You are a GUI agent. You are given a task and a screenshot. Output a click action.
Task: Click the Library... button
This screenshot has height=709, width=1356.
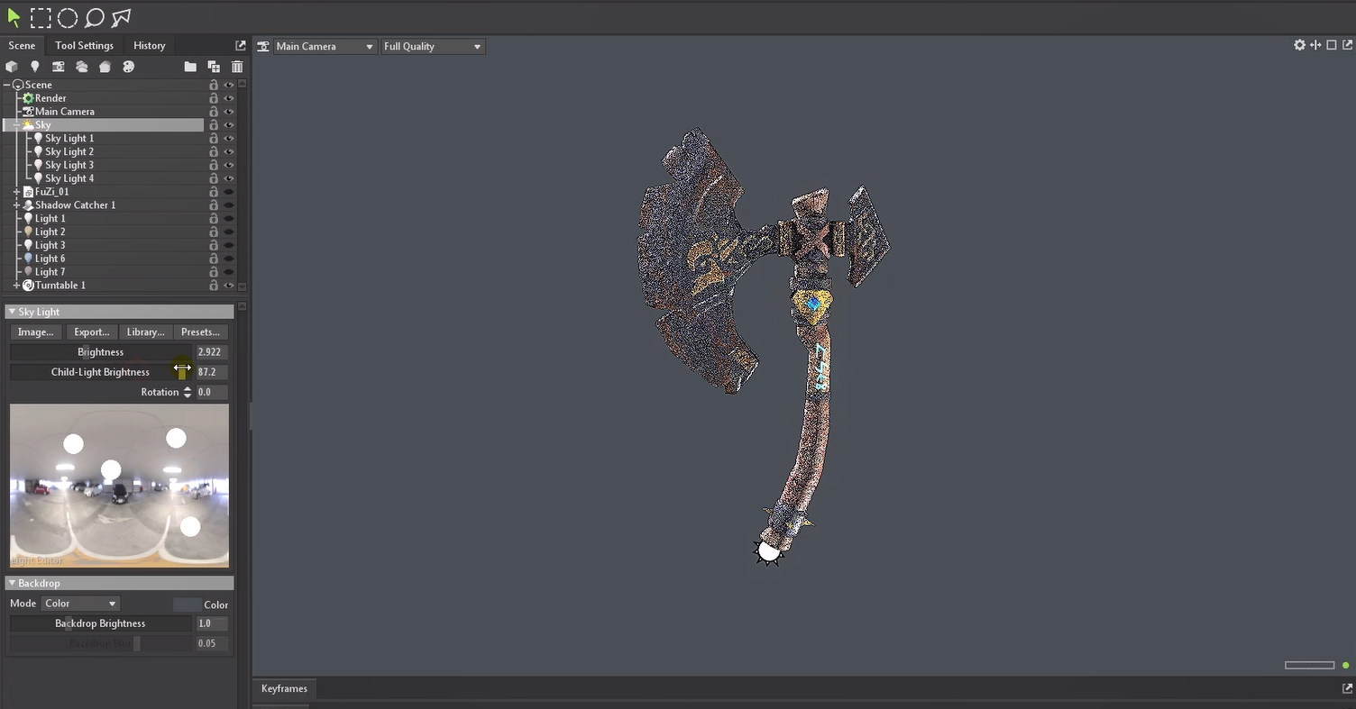coord(145,332)
